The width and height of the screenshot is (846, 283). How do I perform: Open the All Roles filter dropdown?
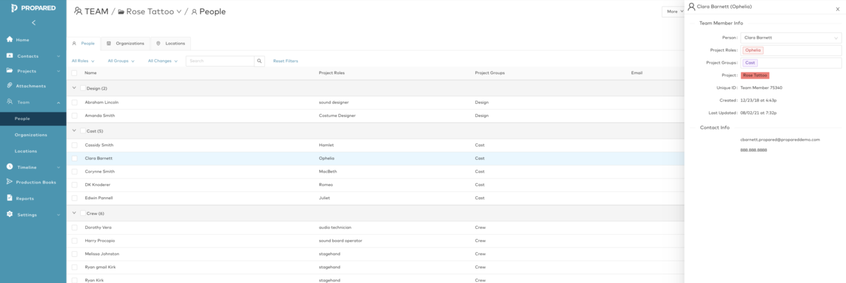click(83, 61)
